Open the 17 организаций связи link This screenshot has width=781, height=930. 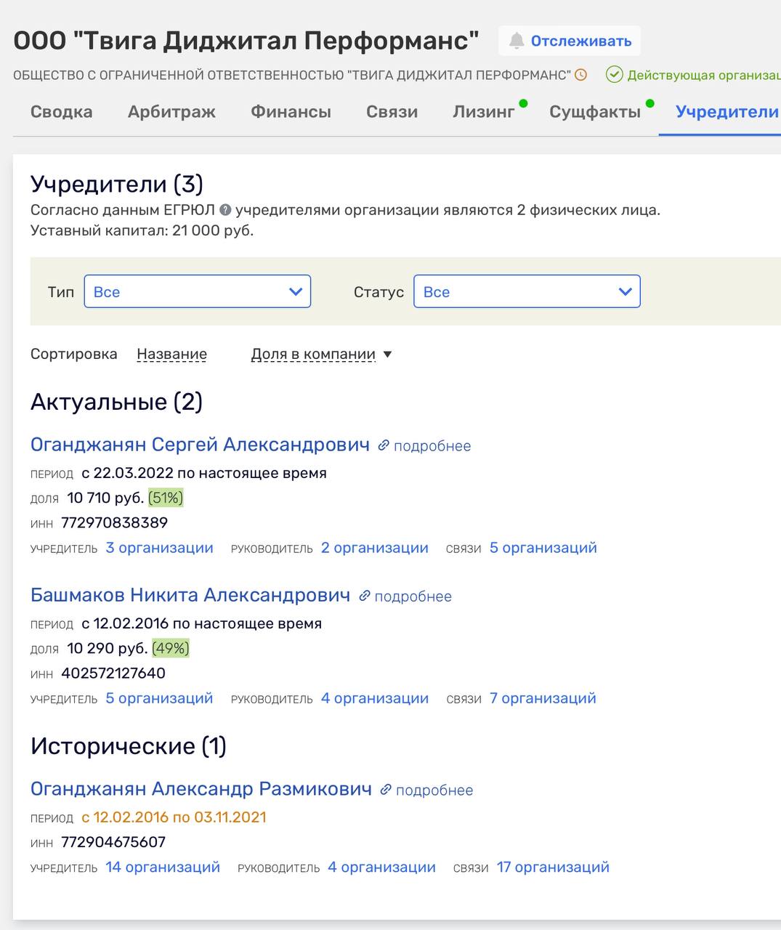553,867
